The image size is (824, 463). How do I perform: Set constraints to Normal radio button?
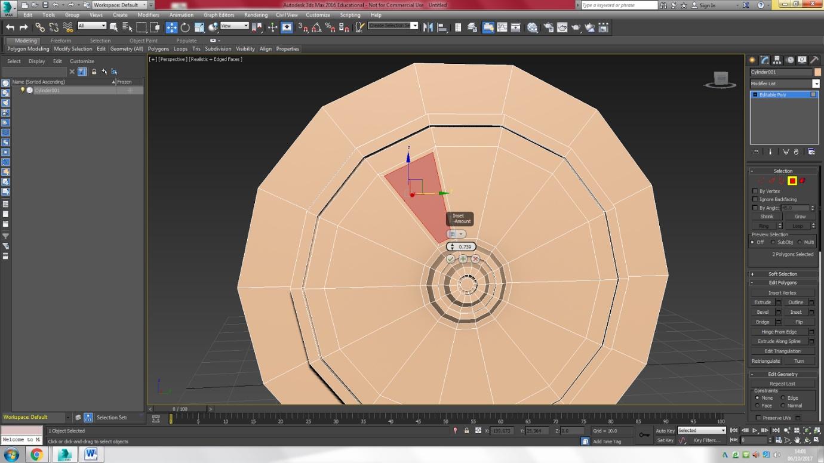[783, 406]
